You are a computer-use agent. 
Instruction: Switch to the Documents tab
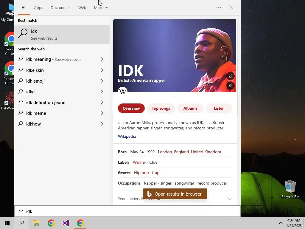(60, 7)
